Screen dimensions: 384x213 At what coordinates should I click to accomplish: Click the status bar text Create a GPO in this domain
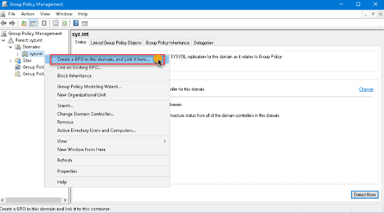55,209
